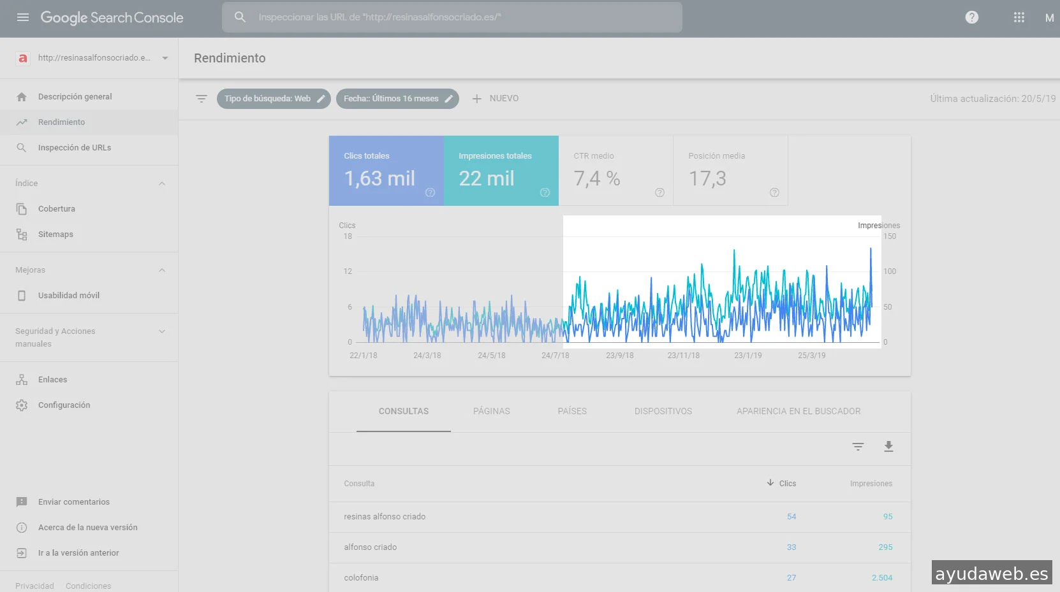Switch to the Dispositivos tab
The image size is (1060, 592).
tap(663, 412)
